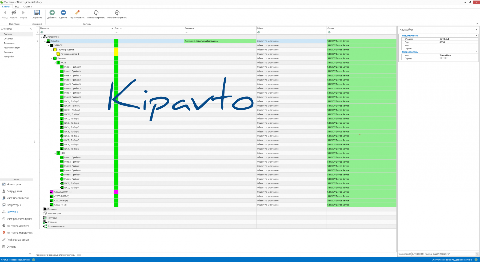
Task: Click the Add (Добавить) plus icon
Action: [x=52, y=13]
